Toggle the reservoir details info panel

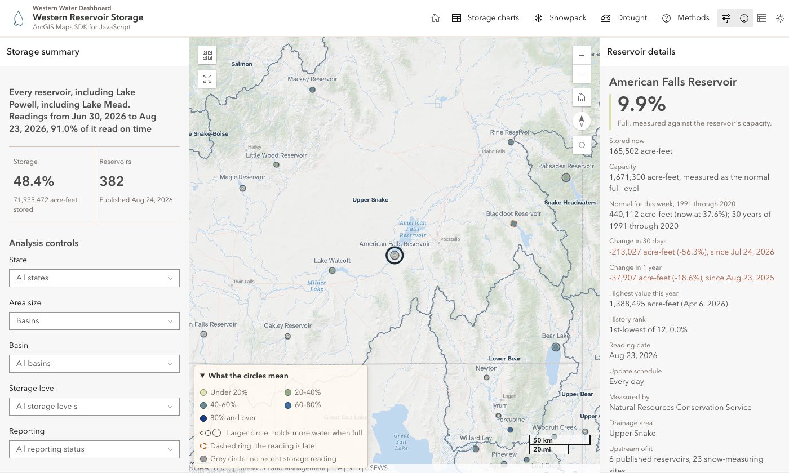pos(744,18)
